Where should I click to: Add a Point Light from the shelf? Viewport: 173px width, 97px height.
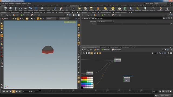pos(79,9)
